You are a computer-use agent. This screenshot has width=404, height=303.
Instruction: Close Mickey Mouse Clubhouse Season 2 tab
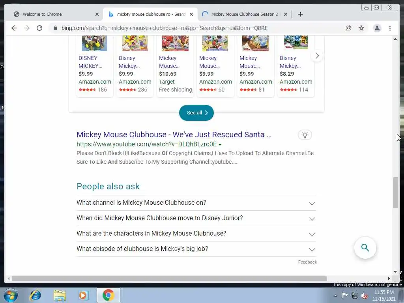[286, 15]
